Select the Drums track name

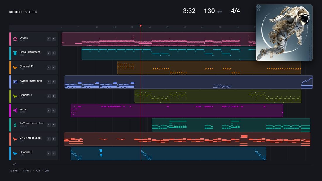(24, 38)
